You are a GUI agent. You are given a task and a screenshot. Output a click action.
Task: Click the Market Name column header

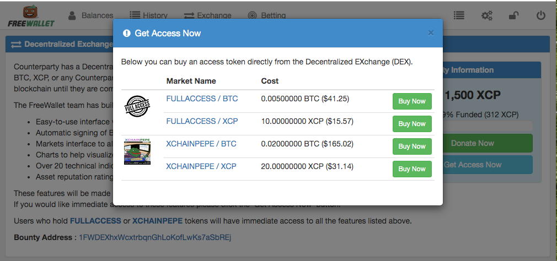[191, 81]
